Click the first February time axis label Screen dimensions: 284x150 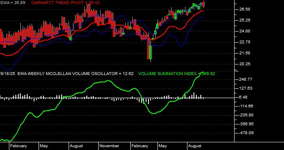tap(19, 146)
